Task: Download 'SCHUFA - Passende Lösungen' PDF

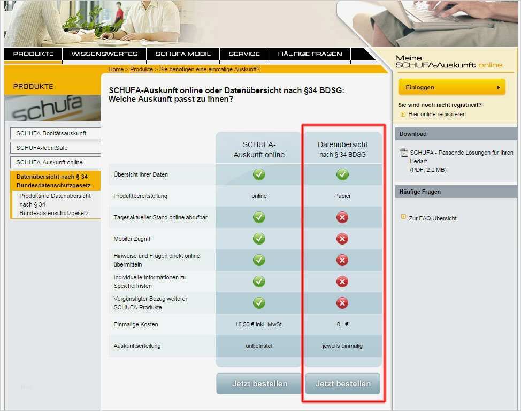Action: [x=462, y=161]
